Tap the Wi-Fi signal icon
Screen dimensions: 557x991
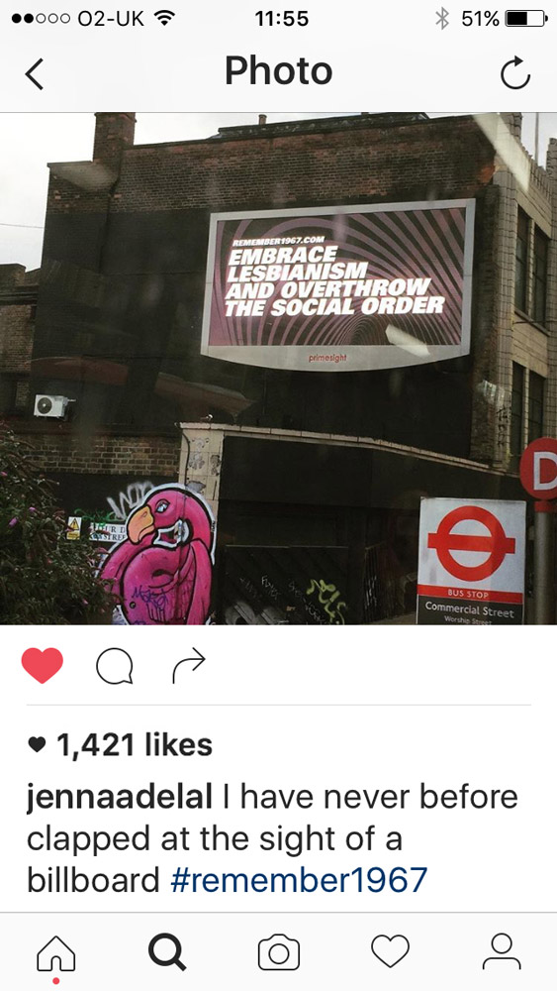(164, 18)
